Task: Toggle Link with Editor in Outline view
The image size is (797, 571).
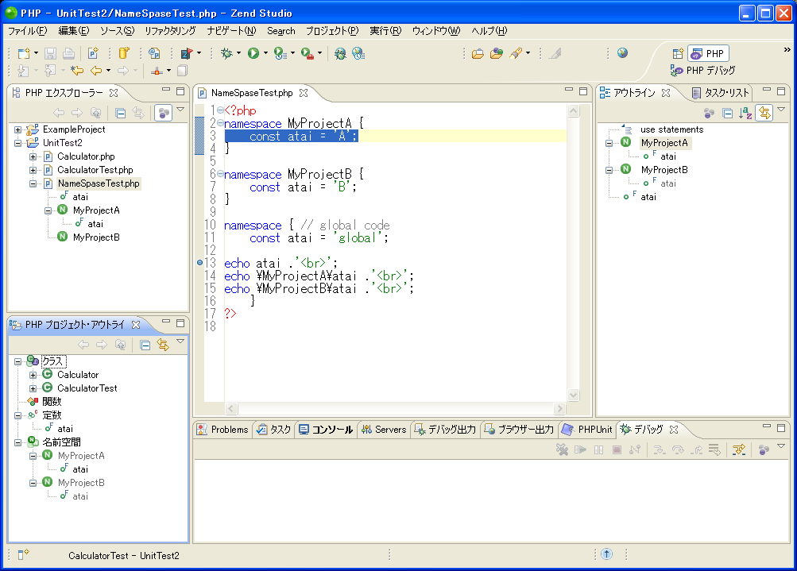Action: pos(764,114)
